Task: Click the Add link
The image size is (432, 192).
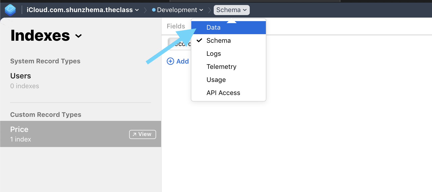Action: tap(183, 61)
